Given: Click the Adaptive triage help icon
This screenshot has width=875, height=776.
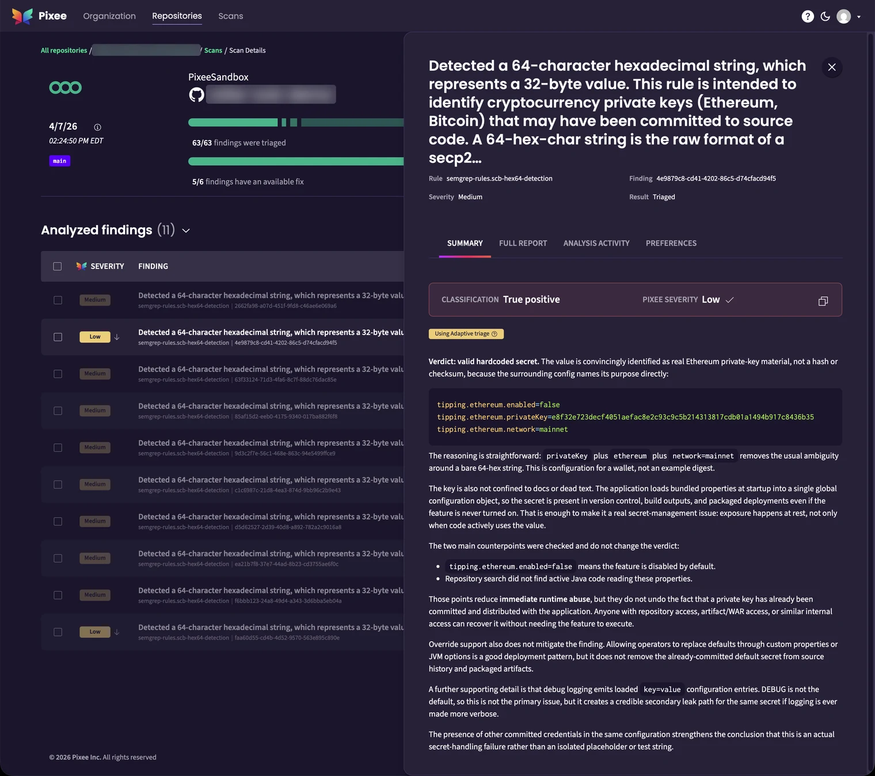Looking at the screenshot, I should click(x=494, y=334).
